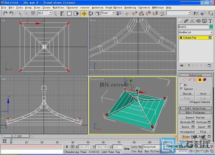The height and width of the screenshot is (155, 215).
Task: Activate the Select and Rotate tool
Action: point(91,14)
